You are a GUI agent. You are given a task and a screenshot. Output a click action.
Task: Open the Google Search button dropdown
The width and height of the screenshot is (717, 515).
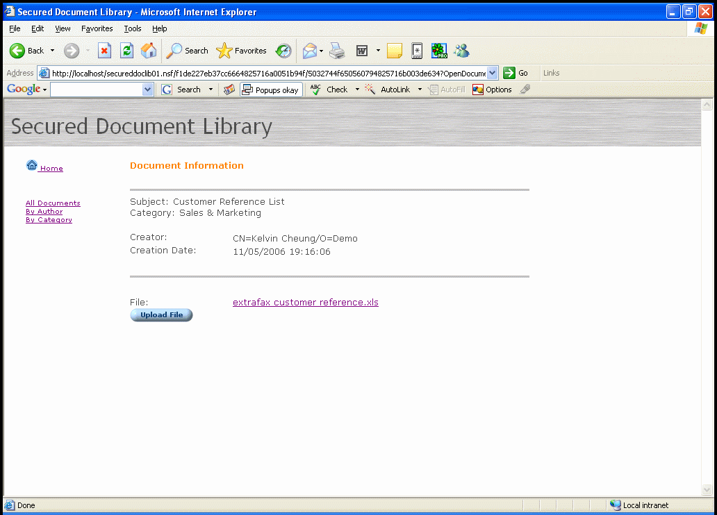(211, 89)
